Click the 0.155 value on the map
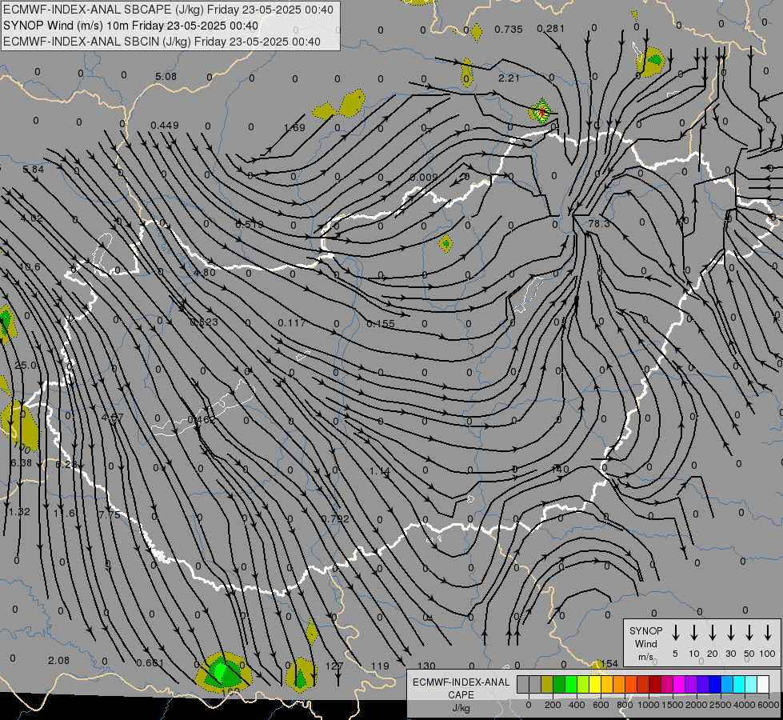This screenshot has width=783, height=720. click(x=381, y=324)
